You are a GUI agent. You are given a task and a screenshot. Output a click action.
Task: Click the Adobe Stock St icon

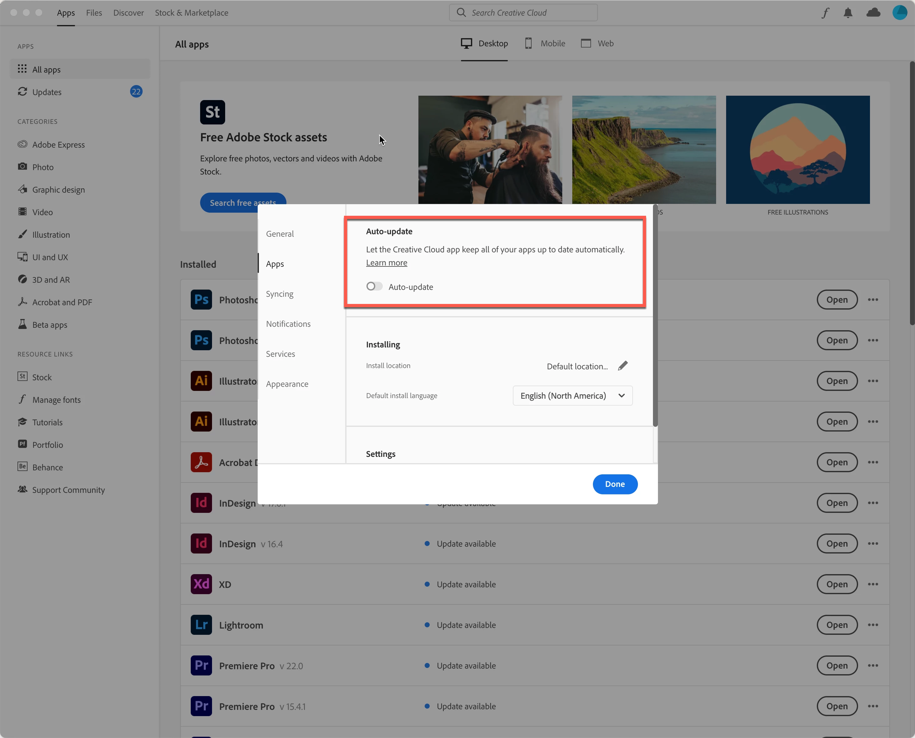pyautogui.click(x=212, y=112)
